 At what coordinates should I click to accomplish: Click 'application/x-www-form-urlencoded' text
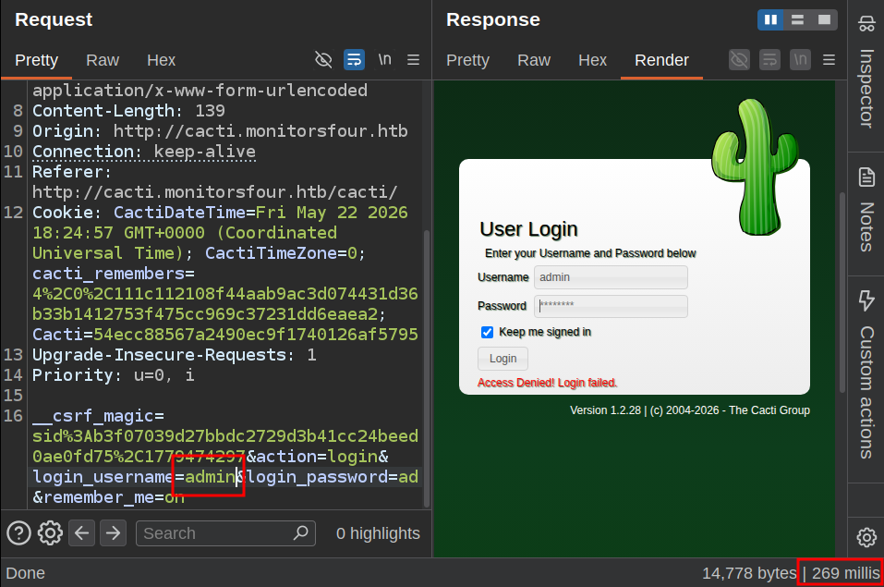click(200, 91)
